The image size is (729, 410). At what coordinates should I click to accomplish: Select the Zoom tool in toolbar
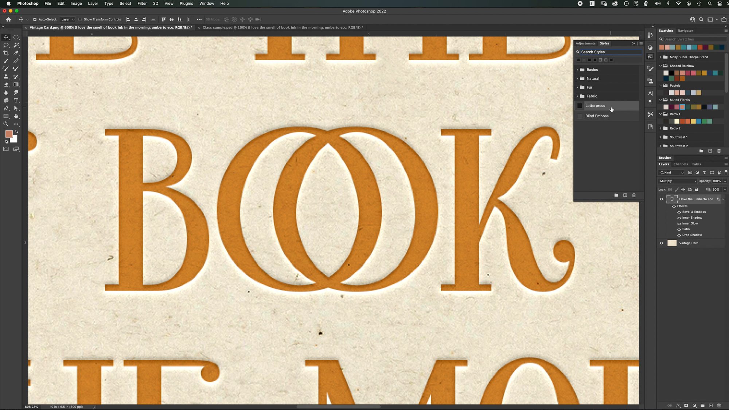[x=6, y=124]
